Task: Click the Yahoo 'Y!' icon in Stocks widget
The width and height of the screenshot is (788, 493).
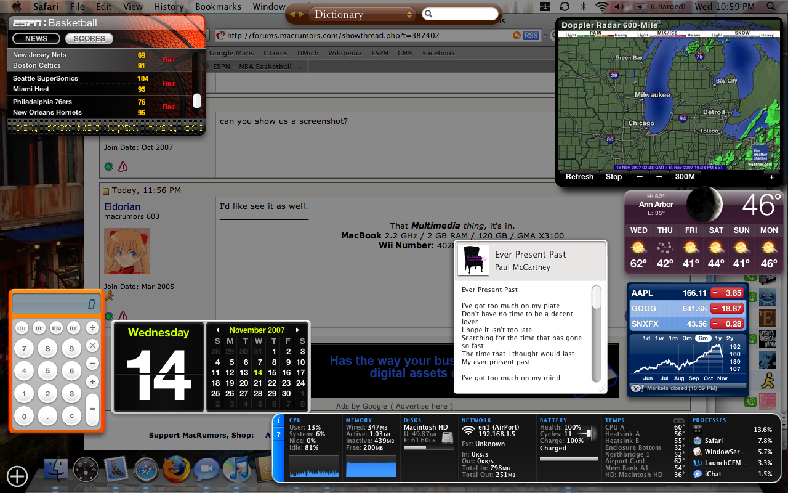Action: tap(636, 388)
